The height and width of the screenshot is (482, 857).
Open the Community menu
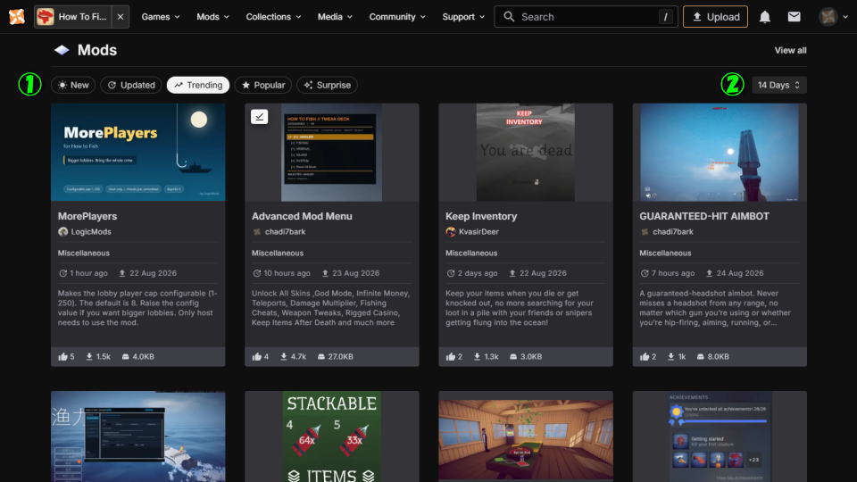click(x=396, y=16)
